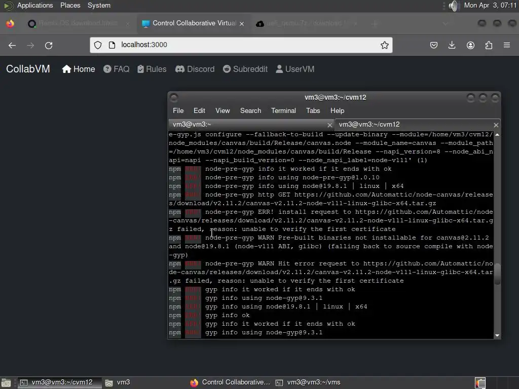The width and height of the screenshot is (519, 389).
Task: Close the vm3@vm3:~/cvm12 terminal tab
Action: pyautogui.click(x=496, y=125)
